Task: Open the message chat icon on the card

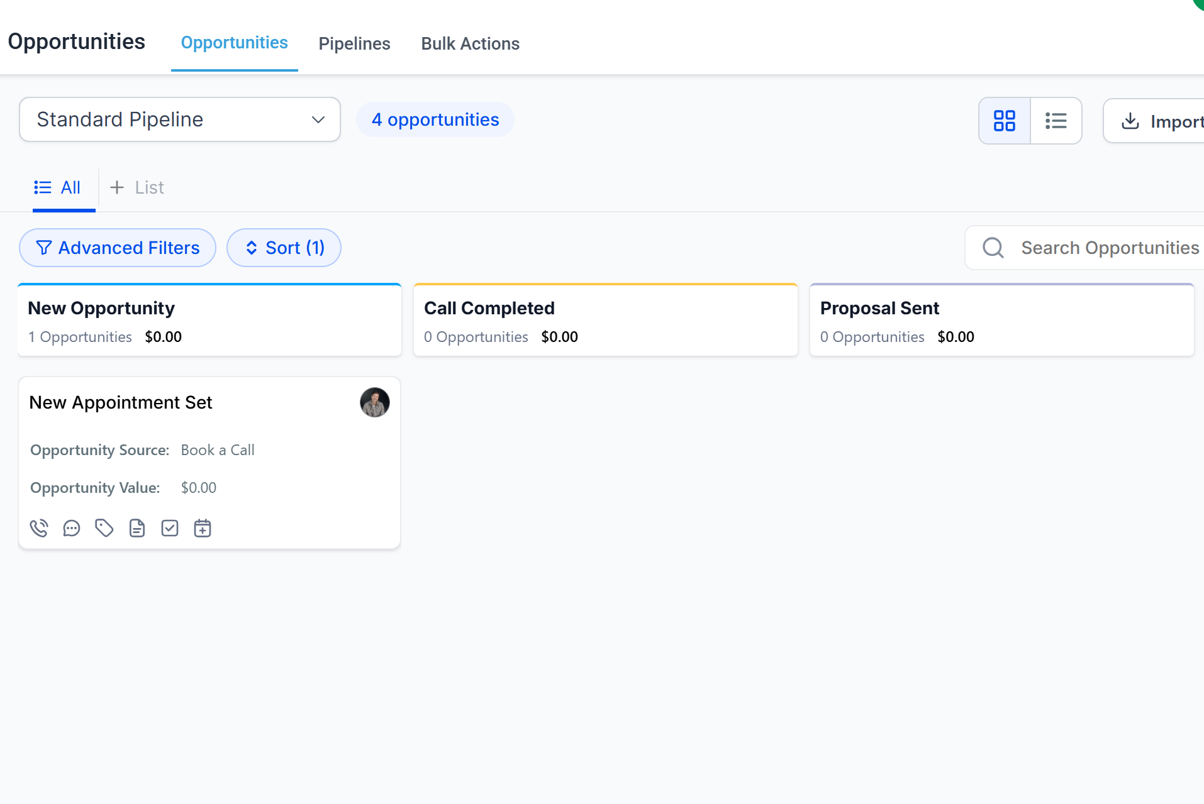Action: [72, 528]
